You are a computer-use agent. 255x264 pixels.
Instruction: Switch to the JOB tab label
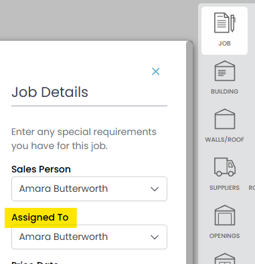coord(224,43)
